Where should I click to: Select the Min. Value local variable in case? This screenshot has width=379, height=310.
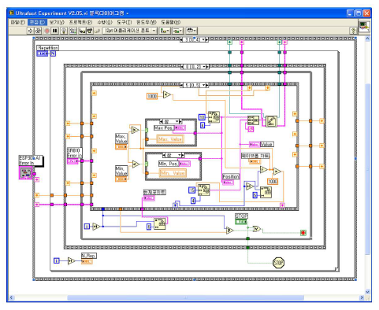(x=173, y=173)
